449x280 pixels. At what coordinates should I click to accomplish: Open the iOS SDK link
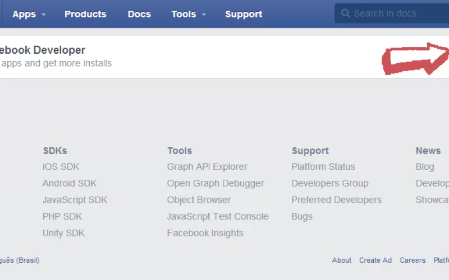pos(61,166)
